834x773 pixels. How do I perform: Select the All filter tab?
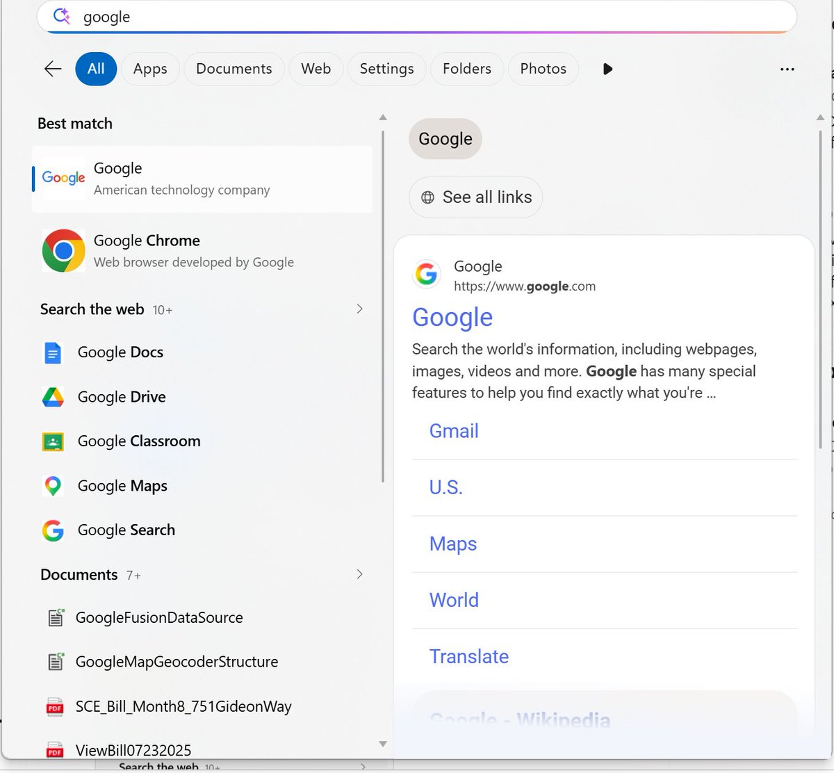[x=96, y=69]
